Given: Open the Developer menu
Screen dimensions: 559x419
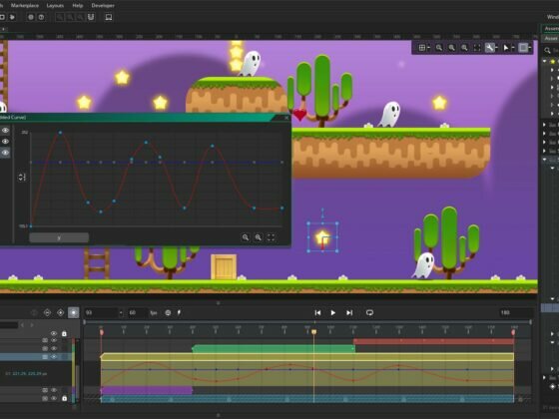Looking at the screenshot, I should [103, 5].
